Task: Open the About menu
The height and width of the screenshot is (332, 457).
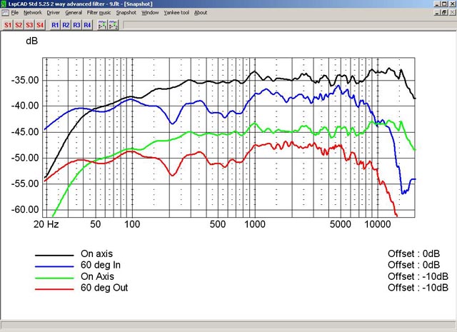Action: (x=201, y=13)
